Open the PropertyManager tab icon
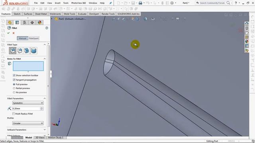This screenshot has width=255, height=143. [x=17, y=23]
